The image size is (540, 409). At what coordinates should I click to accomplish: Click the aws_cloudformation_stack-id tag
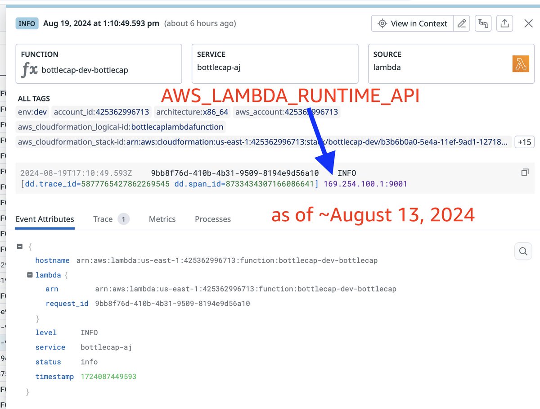[x=264, y=142]
